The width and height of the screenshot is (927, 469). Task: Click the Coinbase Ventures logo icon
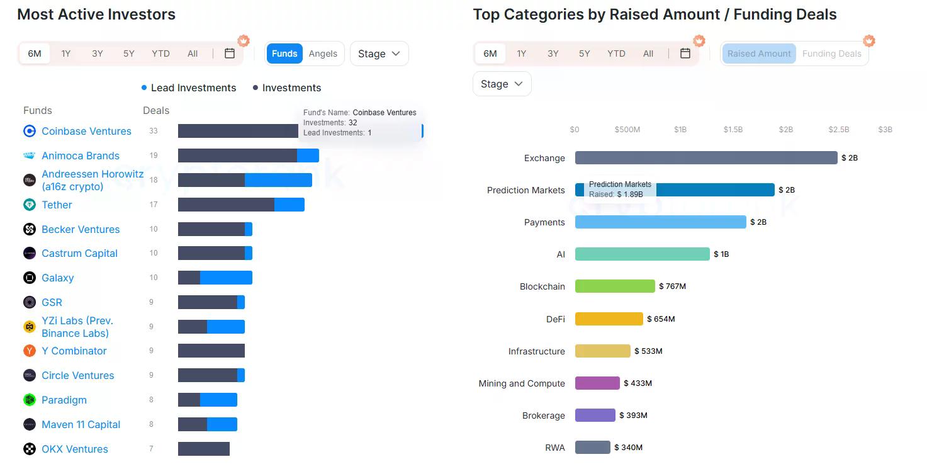point(30,131)
